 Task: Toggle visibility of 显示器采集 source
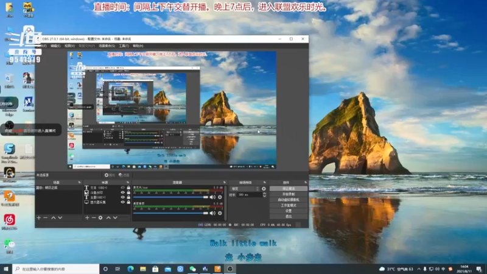click(123, 202)
